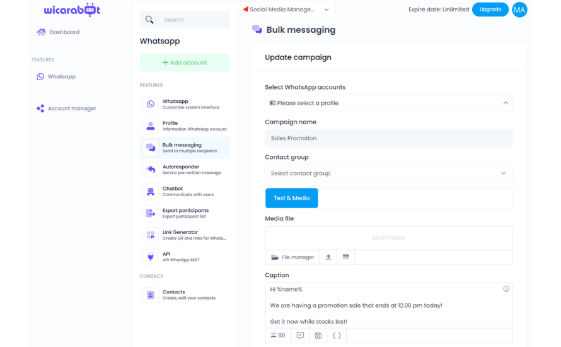This screenshot has height=347, width=561.
Task: Click Link Generator feature label
Action: (180, 232)
